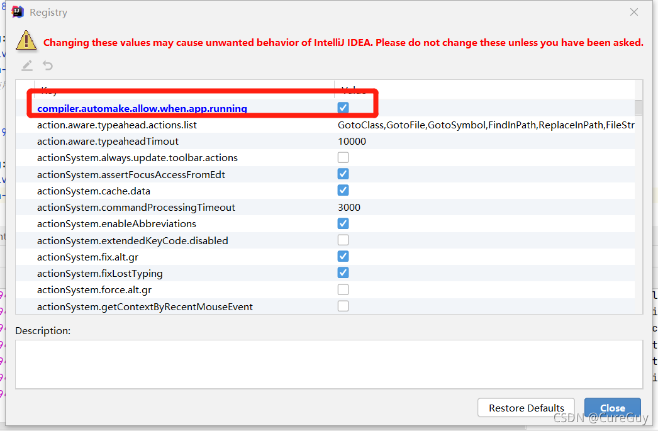Image resolution: width=658 pixels, height=431 pixels.
Task: Click the Restore Defaults button
Action: tap(527, 408)
